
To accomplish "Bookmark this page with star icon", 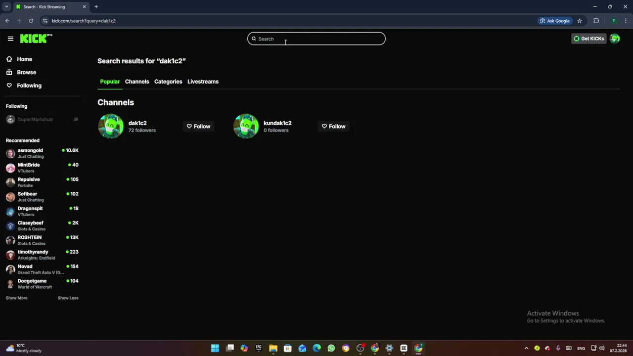I will (x=580, y=21).
